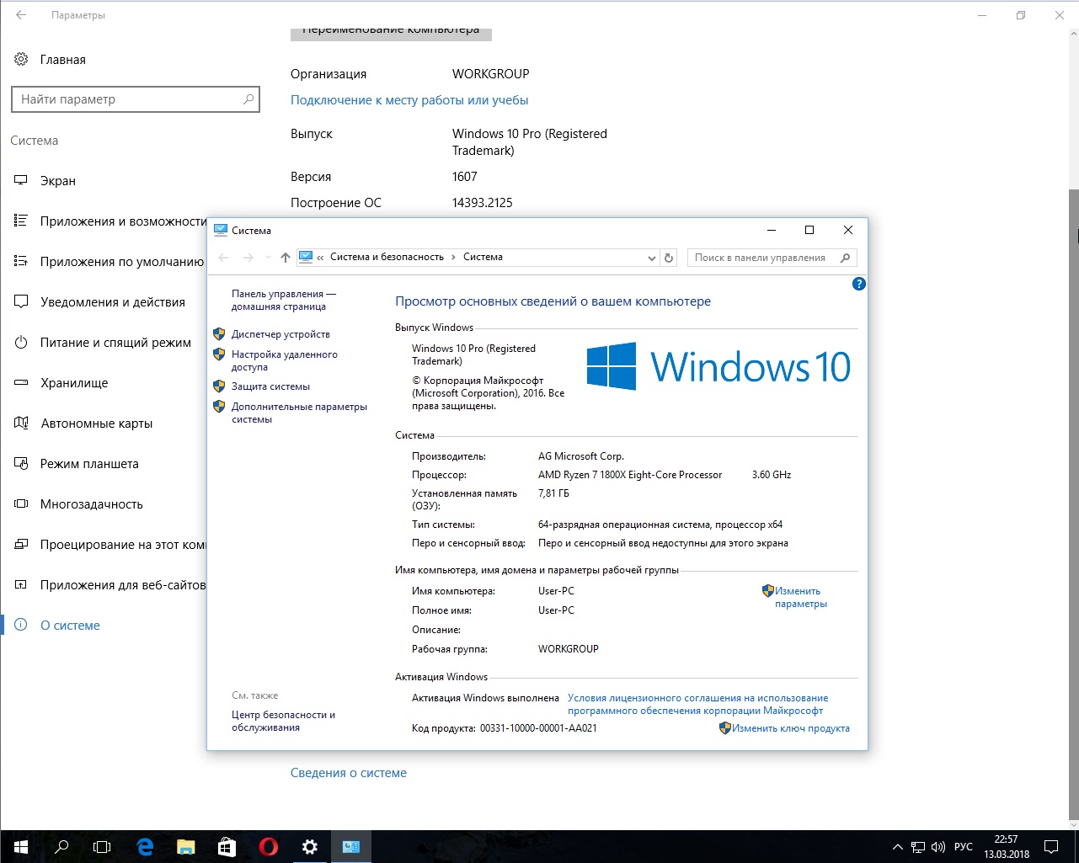Open Защита системы link
Image resolution: width=1079 pixels, height=863 pixels.
270,386
